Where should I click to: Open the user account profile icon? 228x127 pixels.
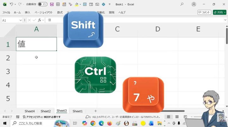[194, 4]
